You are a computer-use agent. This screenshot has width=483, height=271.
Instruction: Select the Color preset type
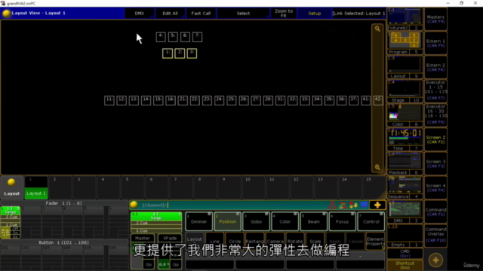[285, 221]
